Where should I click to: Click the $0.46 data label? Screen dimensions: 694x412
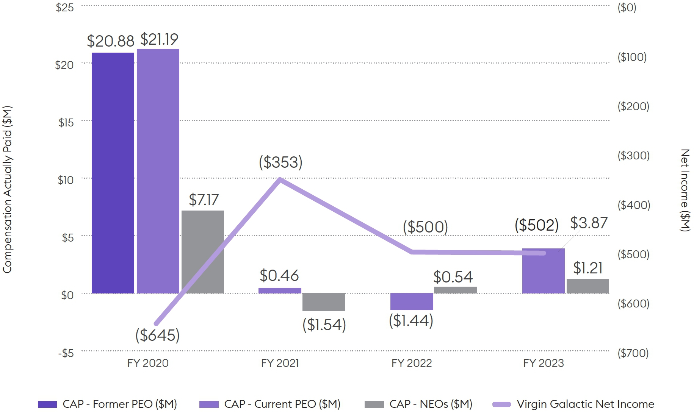coord(279,276)
